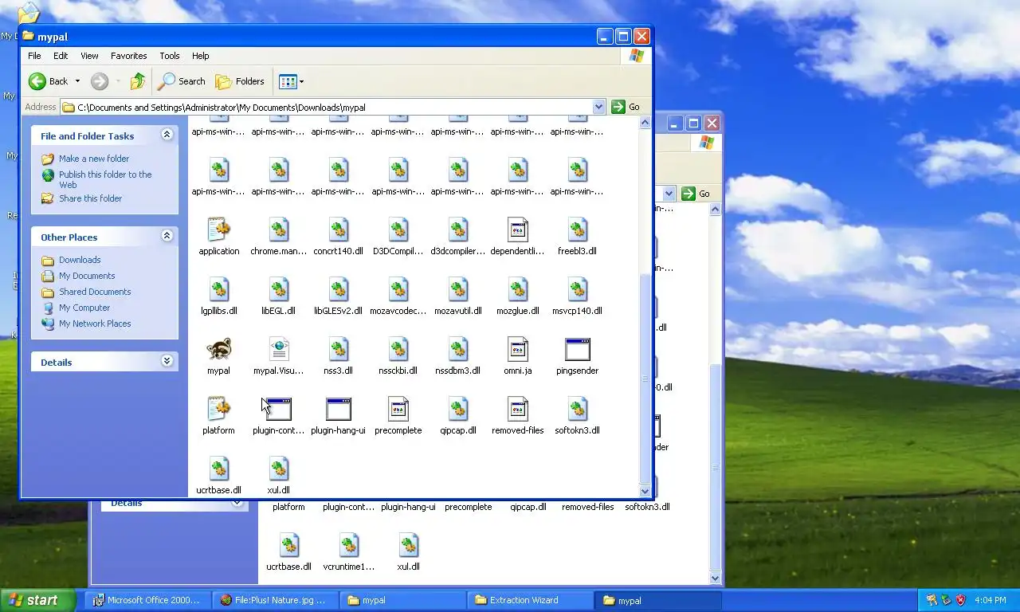This screenshot has height=612, width=1020.
Task: Select qipcap.dll in front window
Action: click(x=458, y=409)
